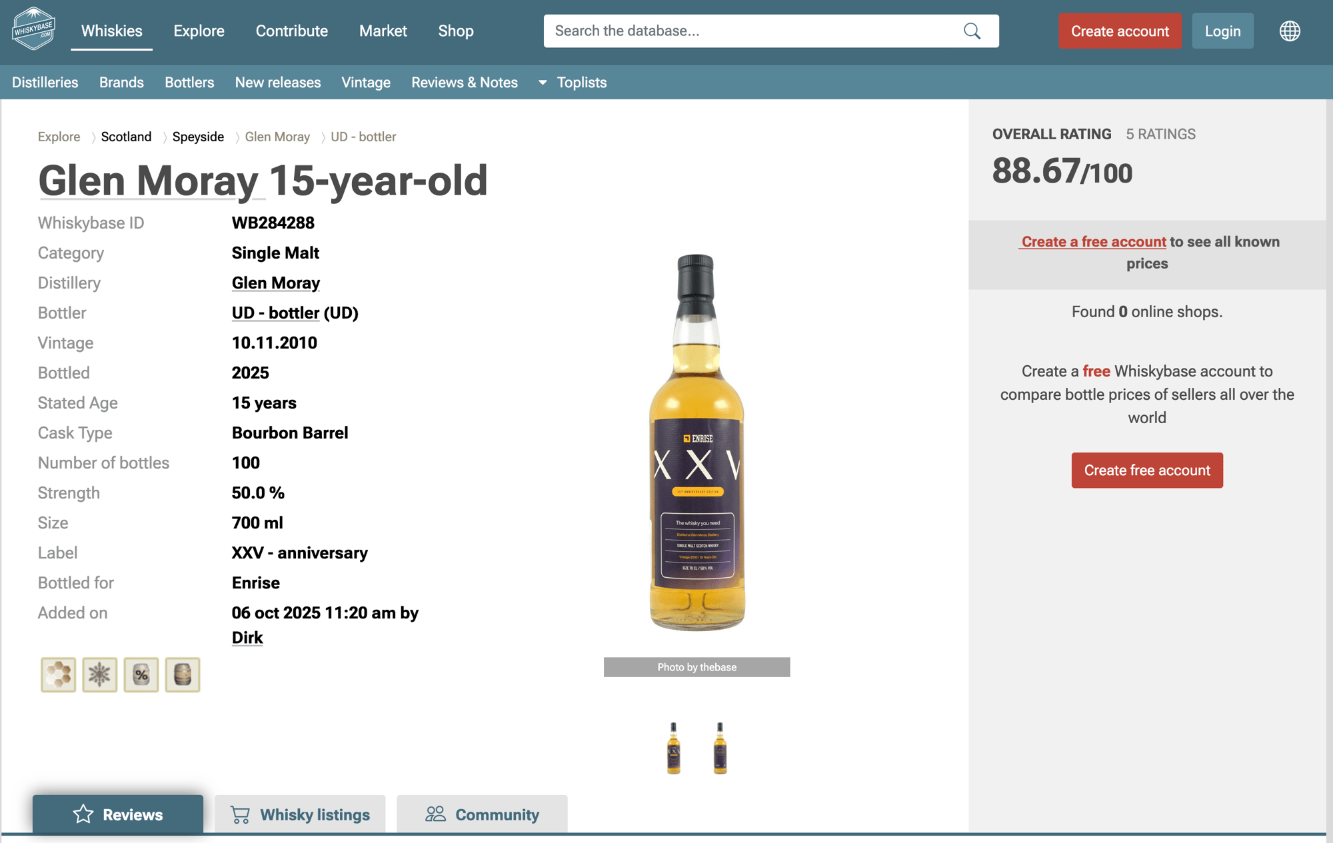Viewport: 1333px width, 843px height.
Task: Click the wooden barrel badge icon
Action: pos(182,674)
